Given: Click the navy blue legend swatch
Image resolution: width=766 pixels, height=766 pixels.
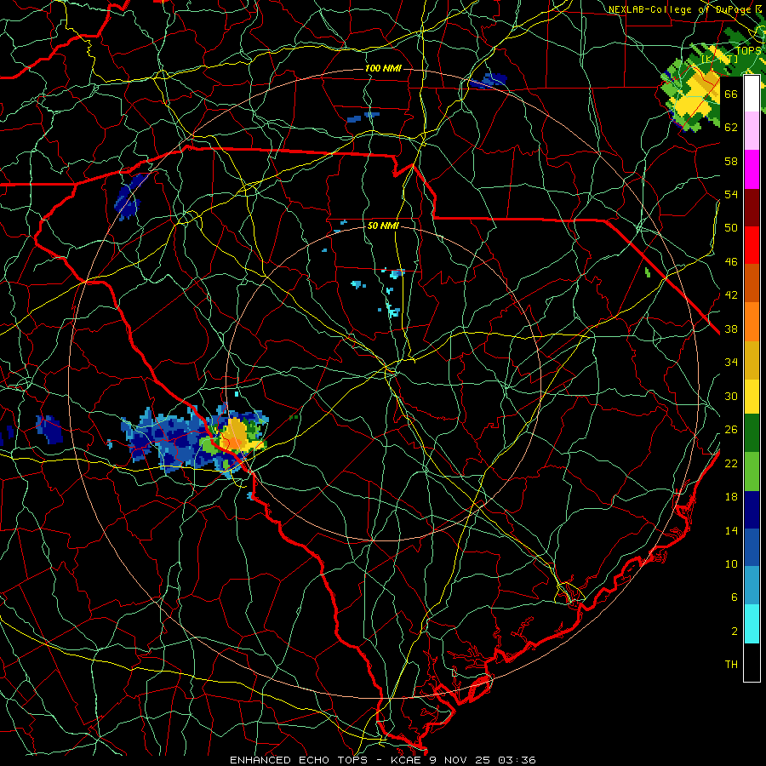Looking at the screenshot, I should tap(752, 510).
